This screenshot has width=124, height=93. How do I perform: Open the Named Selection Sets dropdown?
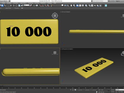(x=58, y=5)
